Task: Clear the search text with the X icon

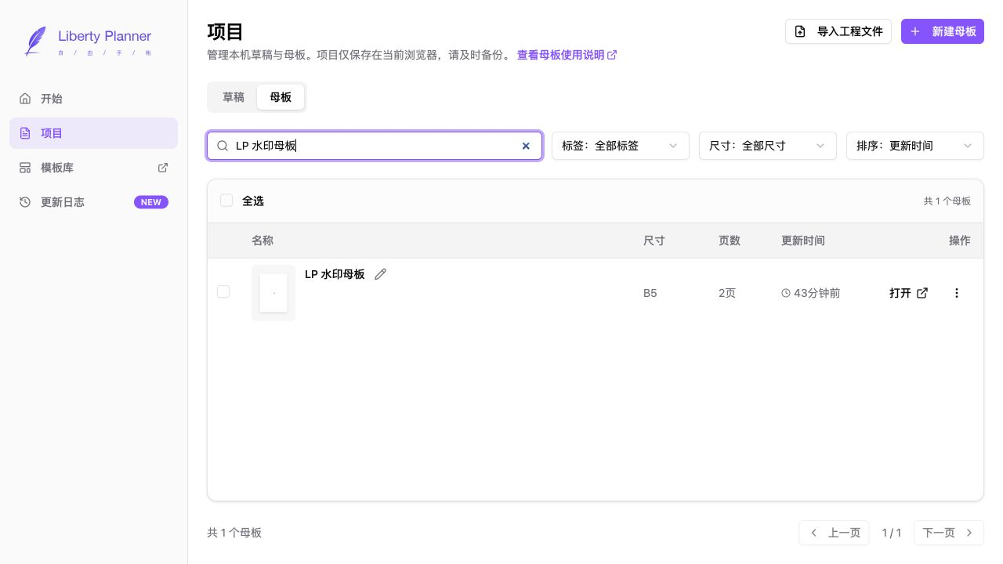Action: [526, 146]
